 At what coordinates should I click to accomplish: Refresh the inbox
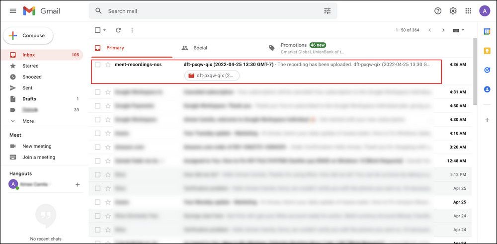[x=118, y=30]
